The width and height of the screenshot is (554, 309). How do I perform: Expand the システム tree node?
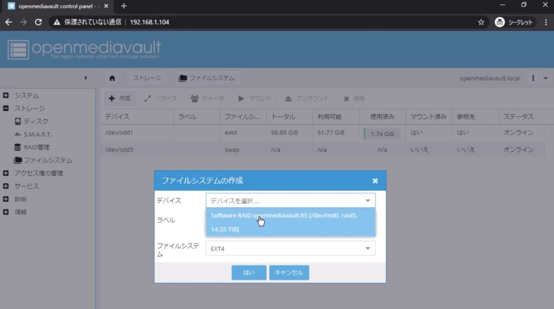pyautogui.click(x=6, y=96)
